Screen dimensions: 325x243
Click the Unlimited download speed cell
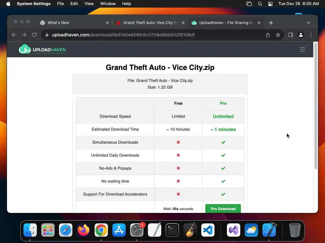pos(223,116)
